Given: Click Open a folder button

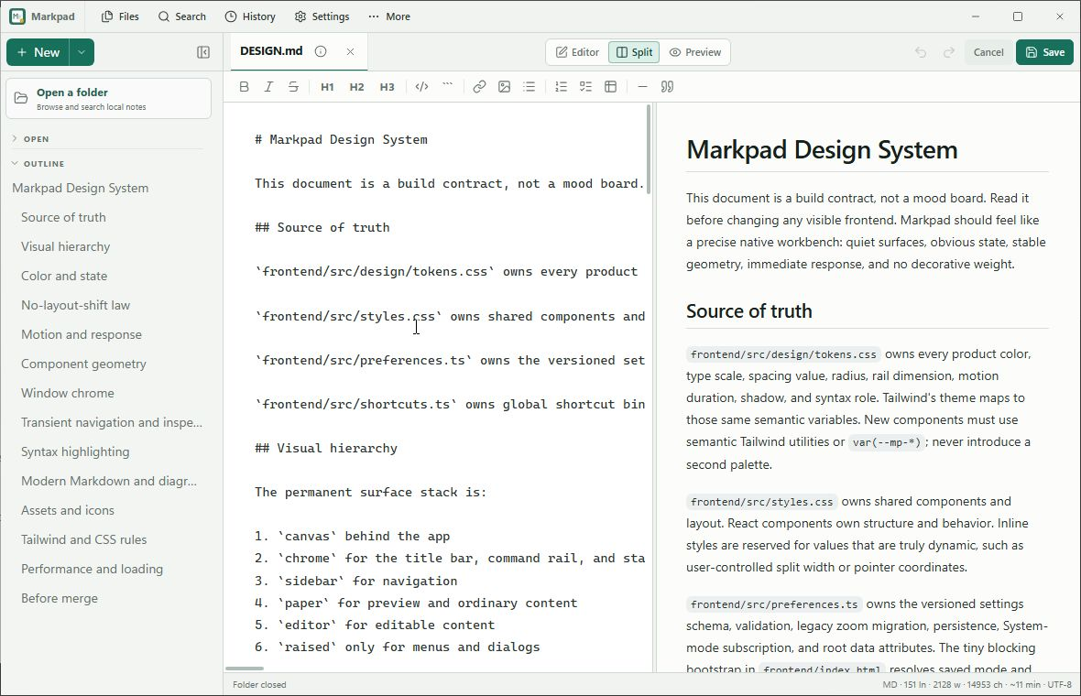Looking at the screenshot, I should pyautogui.click(x=108, y=99).
